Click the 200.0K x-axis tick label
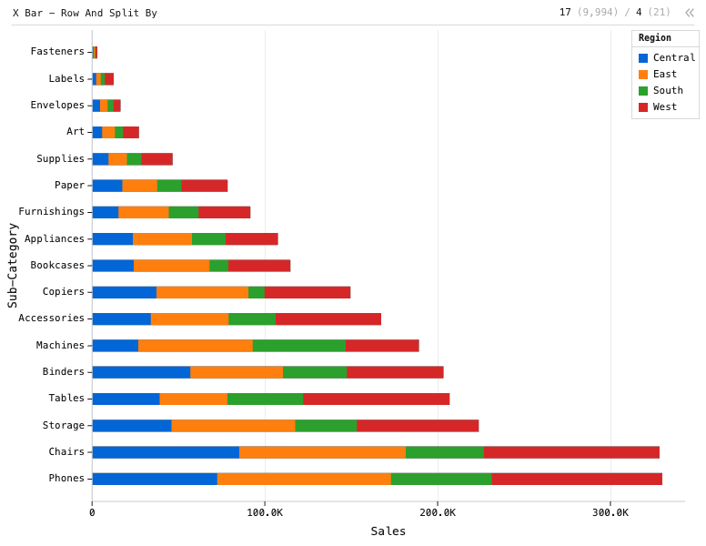 click(438, 512)
